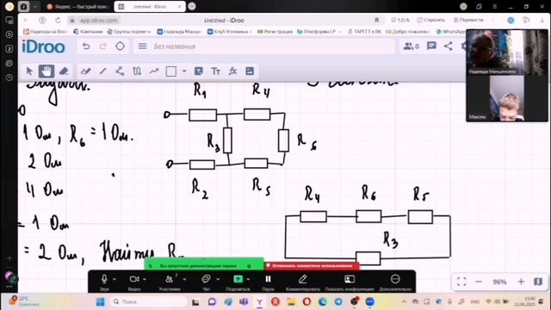Open the Telegram icon in taskbar
Screen dimensions: 551x310
[338, 301]
